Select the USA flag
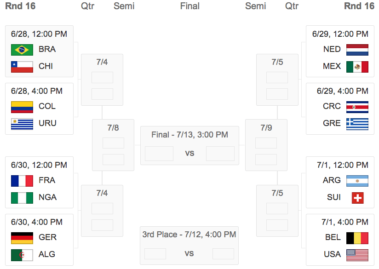This screenshot has width=379, height=269. [x=357, y=255]
